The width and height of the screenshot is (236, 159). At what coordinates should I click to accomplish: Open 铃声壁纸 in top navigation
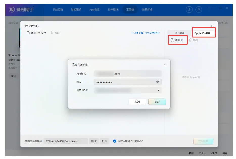click(x=113, y=10)
